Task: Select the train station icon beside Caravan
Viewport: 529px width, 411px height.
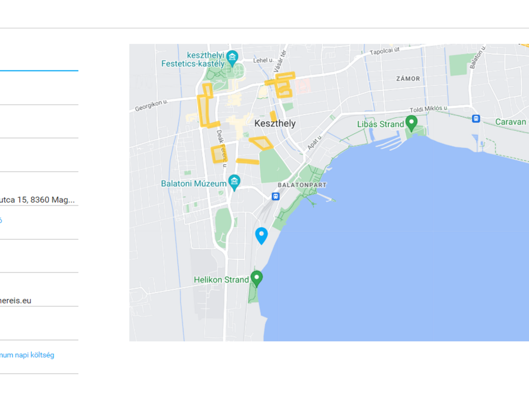Action: tap(476, 119)
